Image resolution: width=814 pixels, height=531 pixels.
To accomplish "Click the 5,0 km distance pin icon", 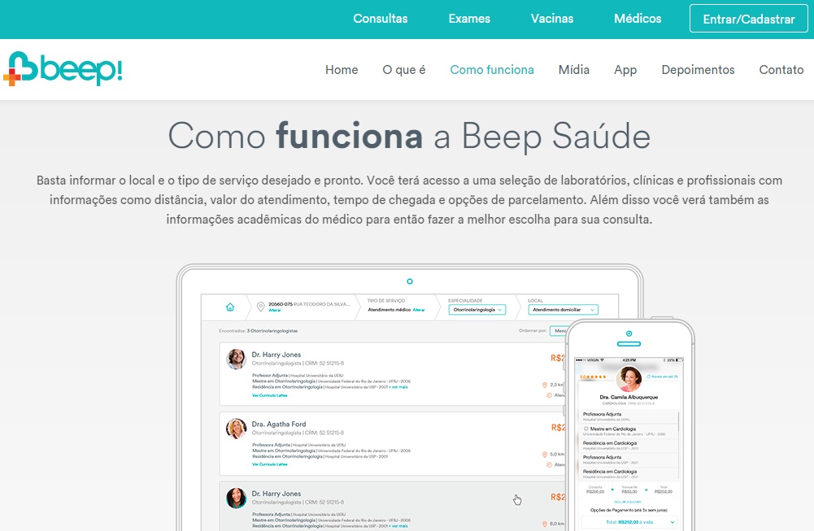I will coord(543,455).
